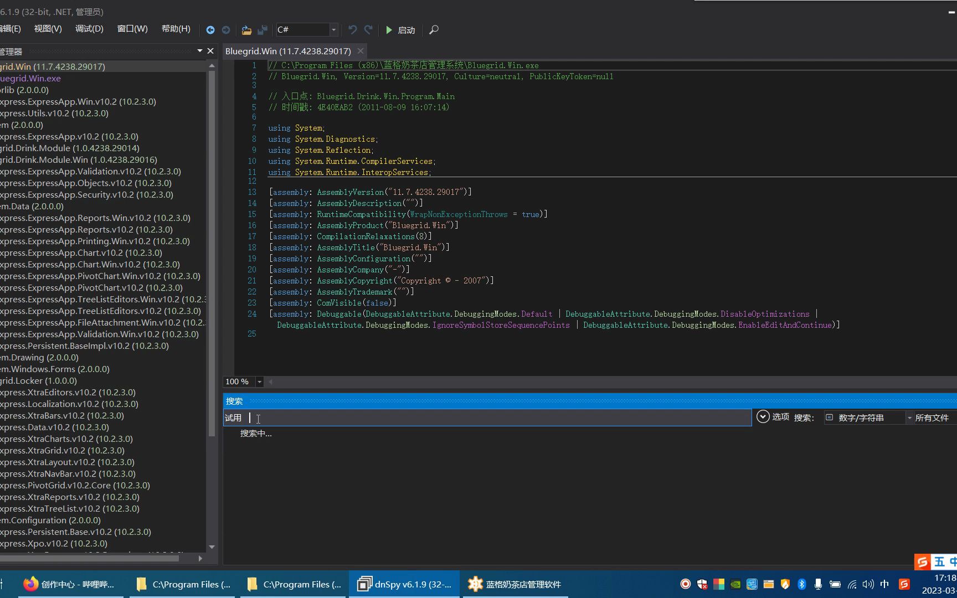The width and height of the screenshot is (957, 598).
Task: Click the Sogou input method tray icon
Action: click(x=904, y=584)
